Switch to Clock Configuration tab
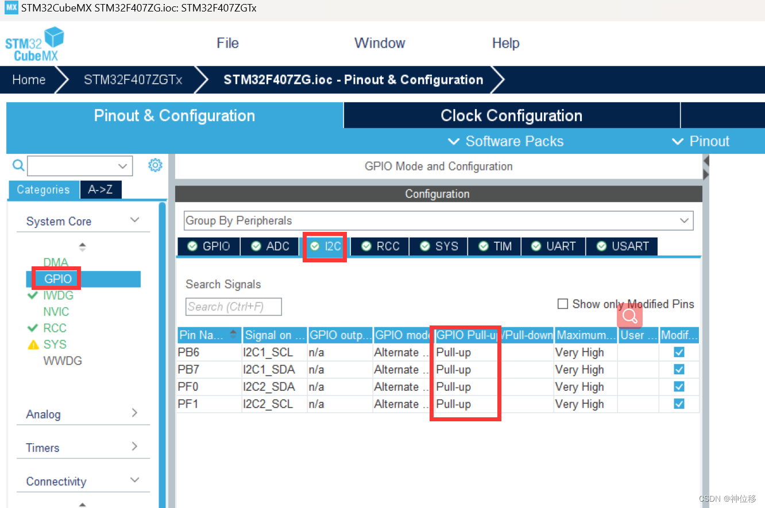Viewport: 765px width, 508px height. pyautogui.click(x=512, y=115)
